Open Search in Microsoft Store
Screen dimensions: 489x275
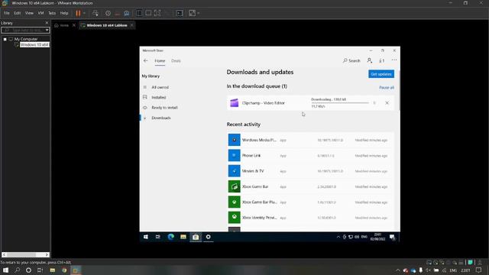pyautogui.click(x=351, y=60)
